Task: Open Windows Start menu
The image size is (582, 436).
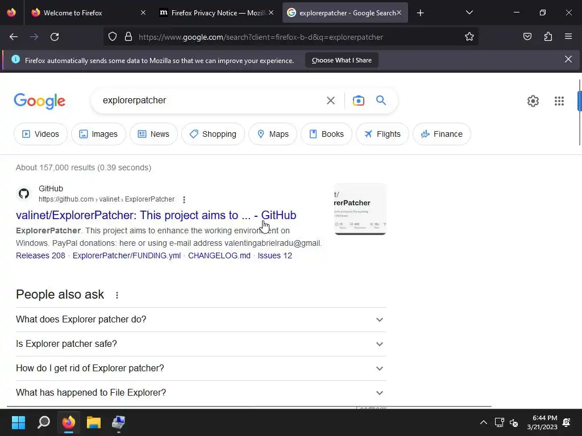Action: (x=18, y=422)
